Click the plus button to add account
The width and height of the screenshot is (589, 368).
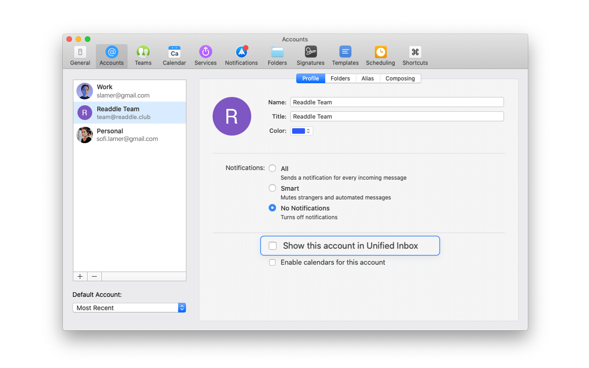click(x=80, y=276)
